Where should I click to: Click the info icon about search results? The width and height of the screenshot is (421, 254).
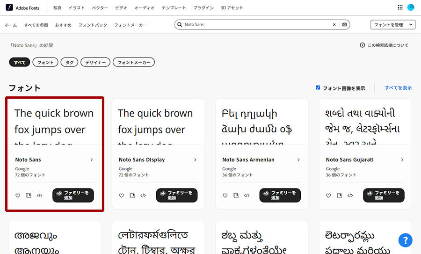pos(362,45)
